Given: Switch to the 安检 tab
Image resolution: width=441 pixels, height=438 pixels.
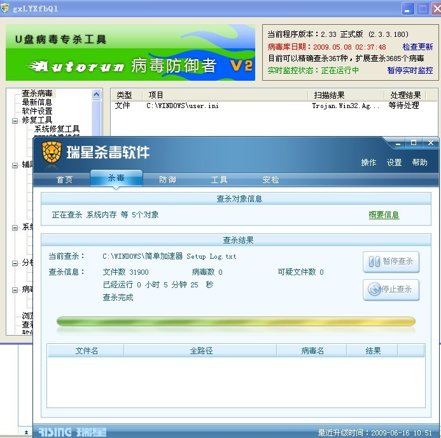Looking at the screenshot, I should (x=270, y=179).
